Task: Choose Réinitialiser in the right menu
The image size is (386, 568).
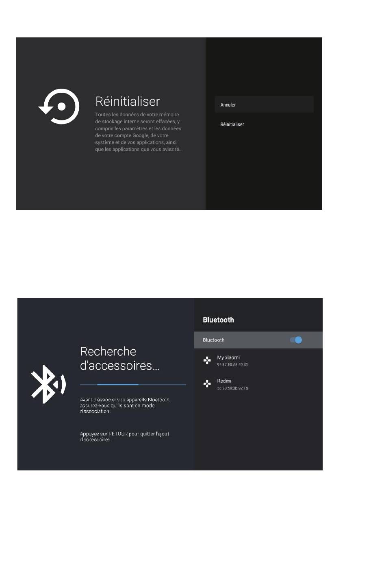Action: [232, 124]
